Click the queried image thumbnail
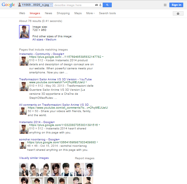Viewport: 187px width, 184px height. coord(24,32)
